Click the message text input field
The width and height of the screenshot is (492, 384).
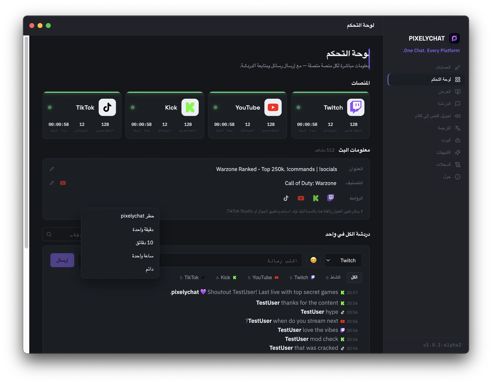point(231,260)
